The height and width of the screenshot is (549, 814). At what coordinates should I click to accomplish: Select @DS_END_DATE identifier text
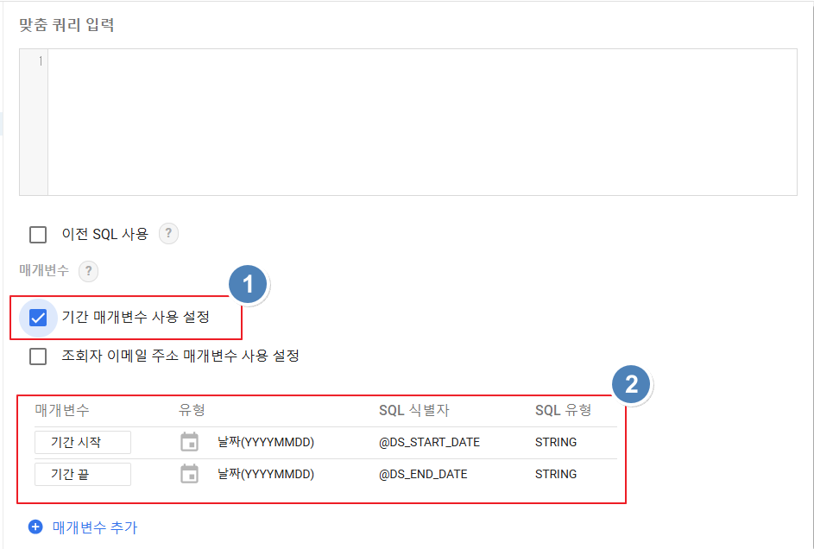[423, 474]
